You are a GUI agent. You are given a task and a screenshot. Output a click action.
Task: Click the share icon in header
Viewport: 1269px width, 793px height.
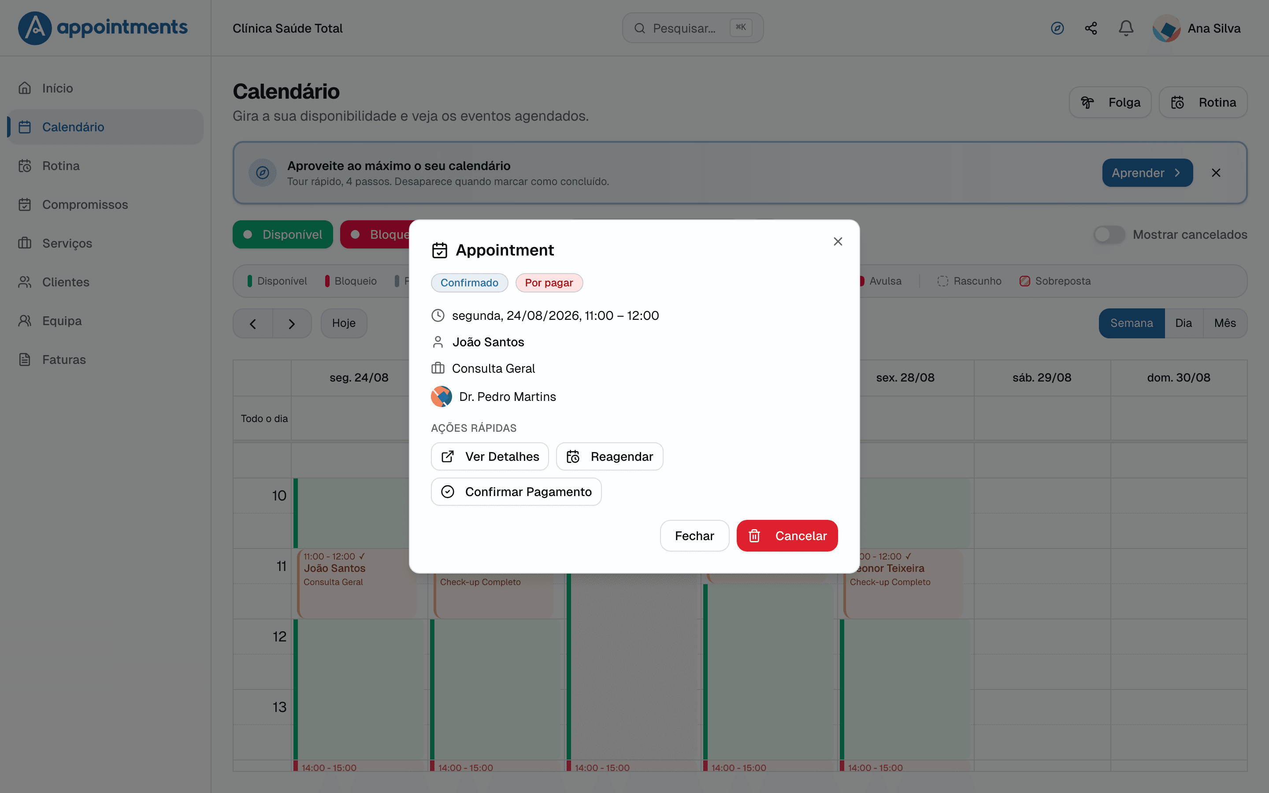click(1091, 28)
